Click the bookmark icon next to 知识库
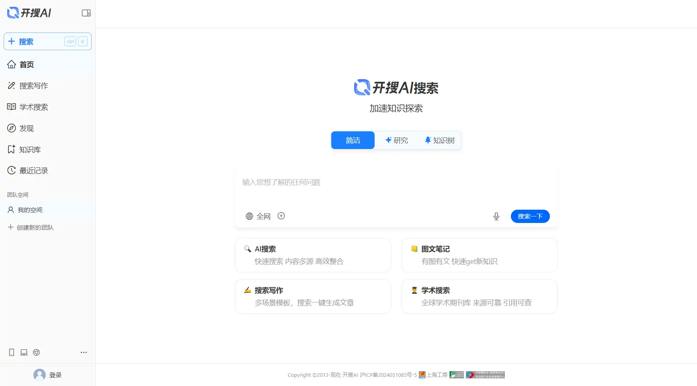This screenshot has width=697, height=386. pyautogui.click(x=12, y=149)
